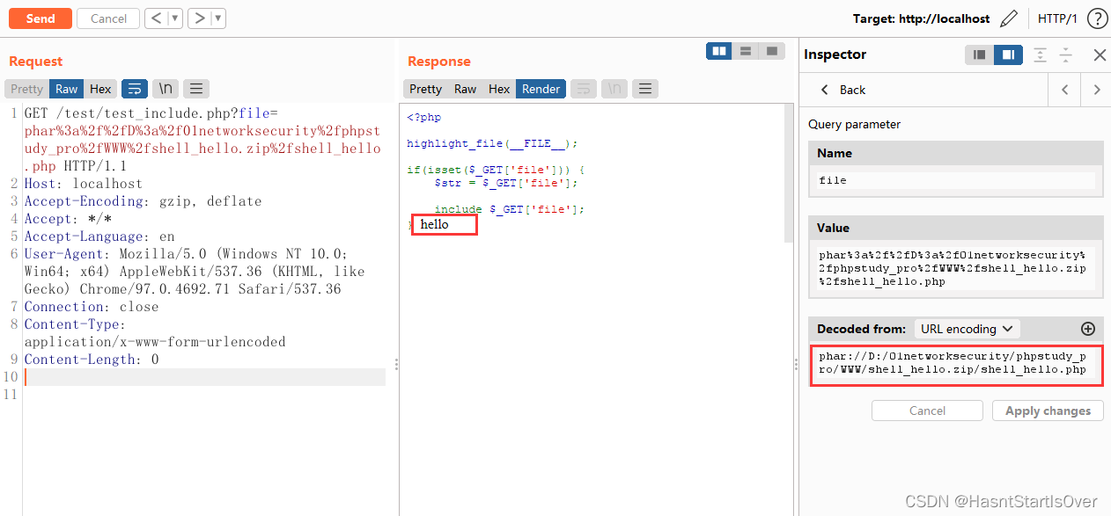Show previous item in Inspector
Screen dimensions: 1111x516
click(x=1064, y=90)
